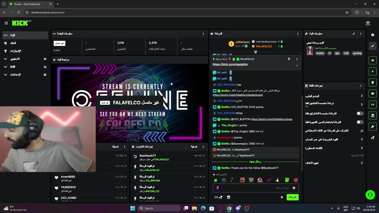Open chat panel three-dot menu

[298, 34]
